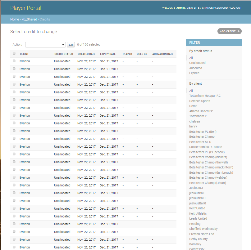Filter by client Preston North End
The height and width of the screenshot is (250, 251).
(x=202, y=234)
